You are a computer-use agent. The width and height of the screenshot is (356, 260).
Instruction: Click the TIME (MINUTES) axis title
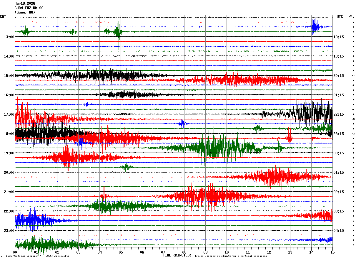(x=177, y=255)
